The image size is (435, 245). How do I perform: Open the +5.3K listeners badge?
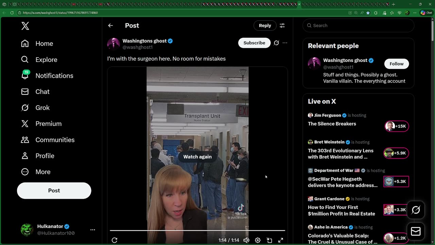pos(396,181)
